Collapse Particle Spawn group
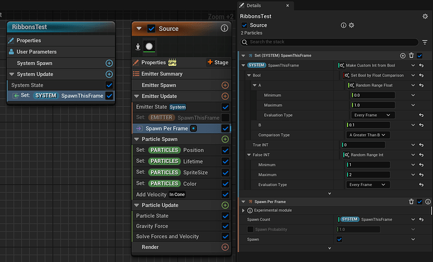Image resolution: width=433 pixels, height=262 pixels. (x=136, y=139)
